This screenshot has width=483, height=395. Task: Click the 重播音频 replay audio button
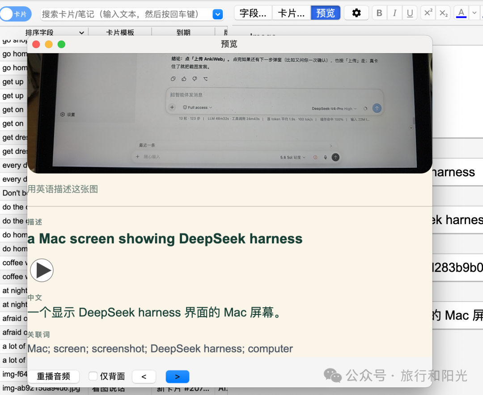[x=54, y=376]
